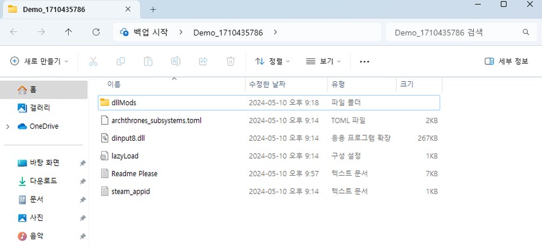This screenshot has height=246, width=542.
Task: Select the dllMods folder name
Action: click(124, 103)
